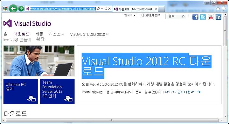Stop loading with the address bar X
Screen dimensions: 229x124
coord(109,9)
